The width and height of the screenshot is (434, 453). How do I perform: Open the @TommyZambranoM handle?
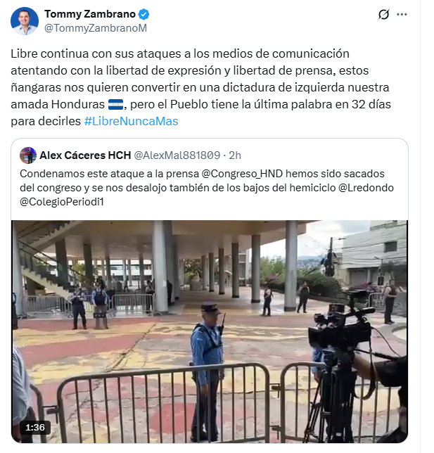tap(96, 28)
